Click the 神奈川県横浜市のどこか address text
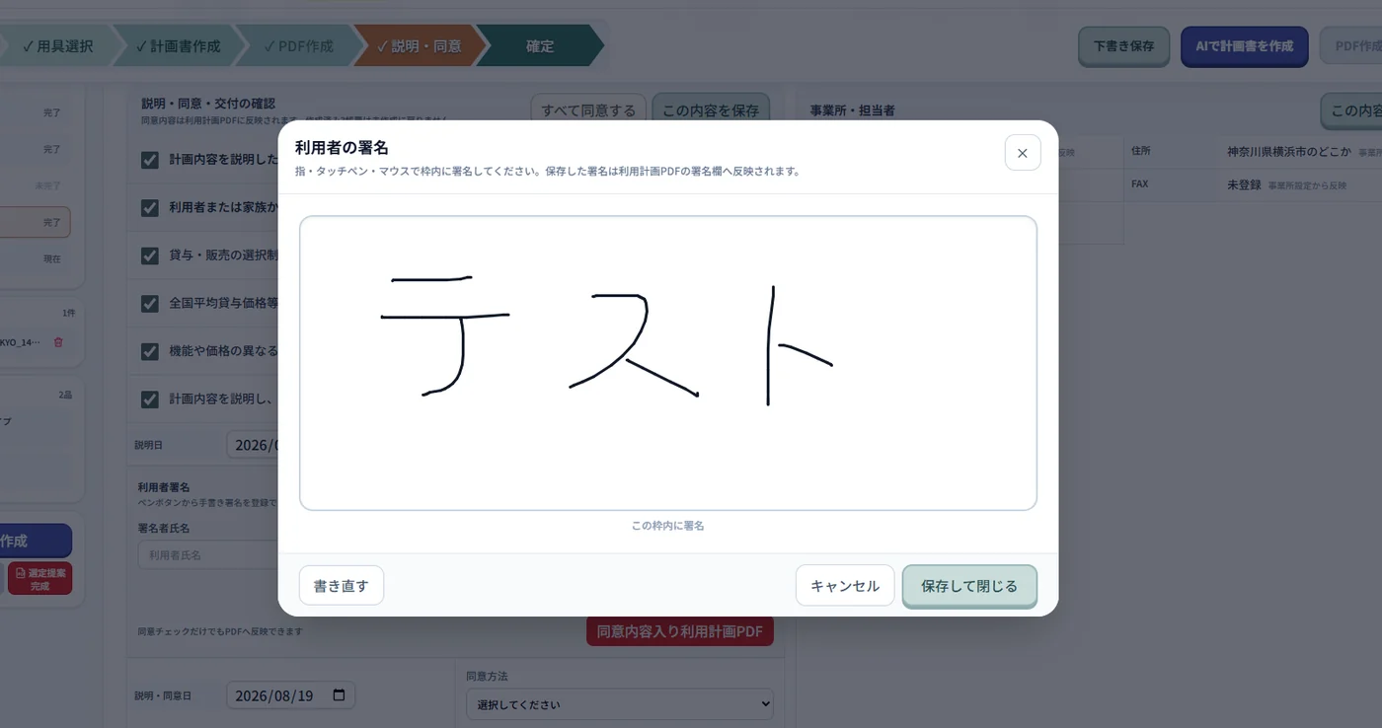This screenshot has height=728, width=1382. pos(1289,152)
